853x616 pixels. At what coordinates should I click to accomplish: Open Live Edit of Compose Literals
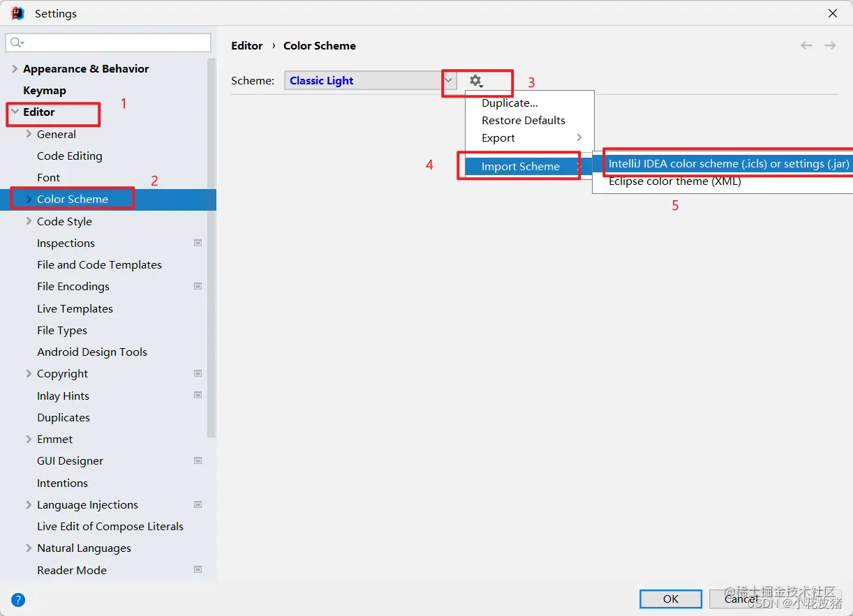[x=110, y=526]
